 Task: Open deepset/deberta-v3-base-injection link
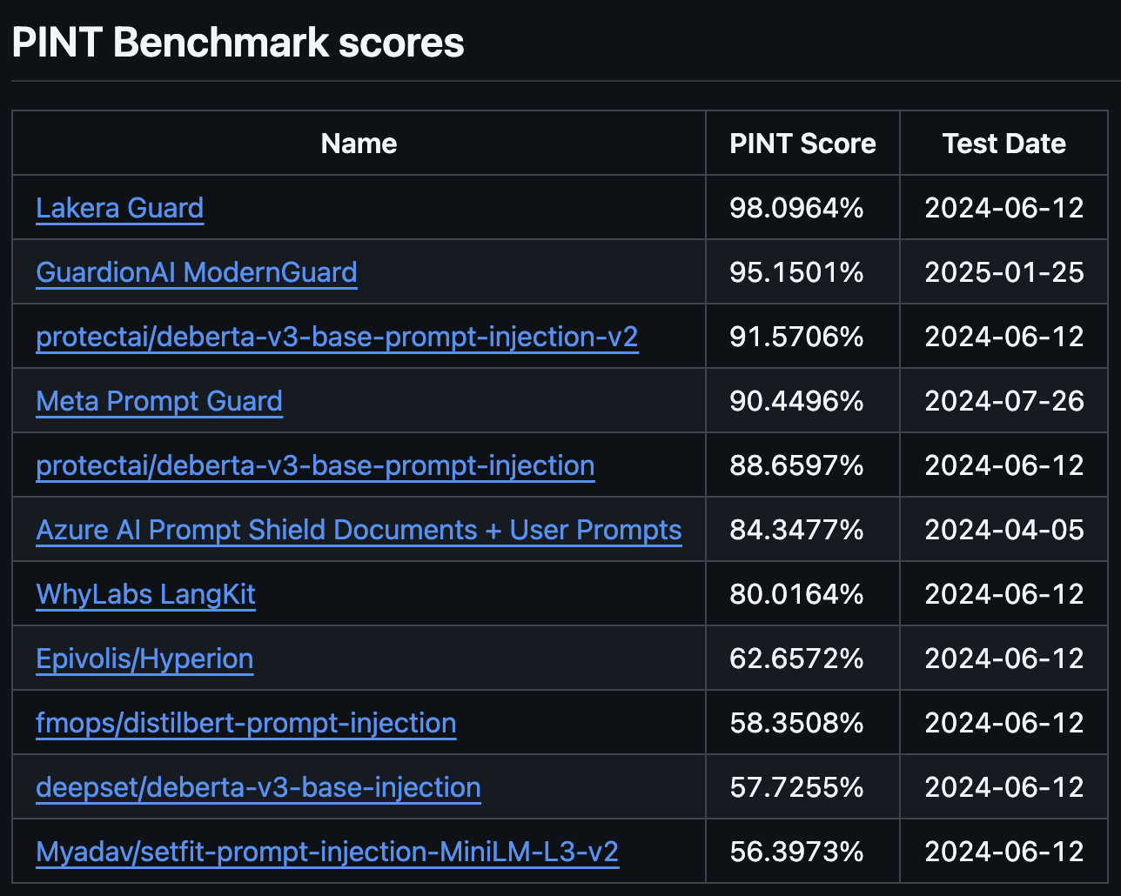point(258,787)
